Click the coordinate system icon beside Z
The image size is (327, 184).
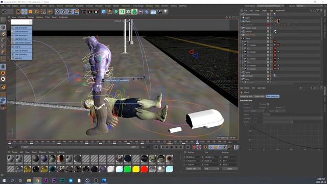[x=76, y=12]
